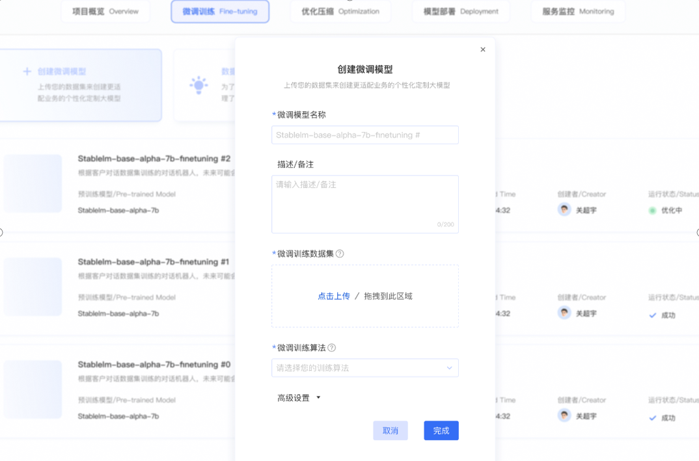Image resolution: width=699 pixels, height=461 pixels.
Task: Click the plus icon on 创建微调模型 card
Action: click(x=27, y=70)
